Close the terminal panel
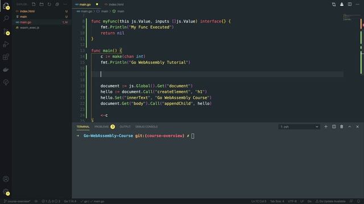364x204 pixels. click(x=358, y=126)
